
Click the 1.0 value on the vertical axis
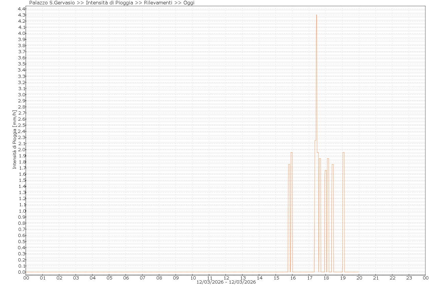(22, 211)
